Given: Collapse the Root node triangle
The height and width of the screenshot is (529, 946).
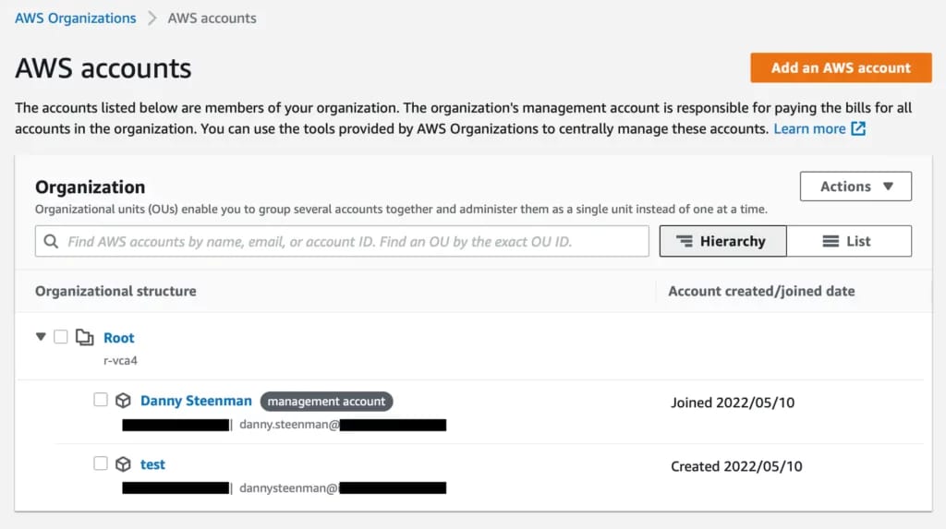Looking at the screenshot, I should click(x=41, y=337).
